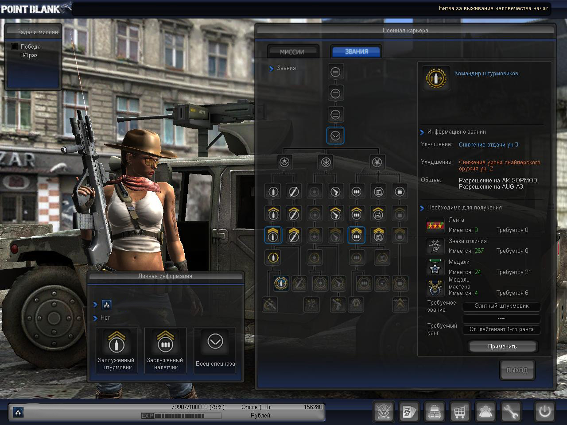Open settings with the wrench icon
567x425 pixels.
pyautogui.click(x=510, y=412)
